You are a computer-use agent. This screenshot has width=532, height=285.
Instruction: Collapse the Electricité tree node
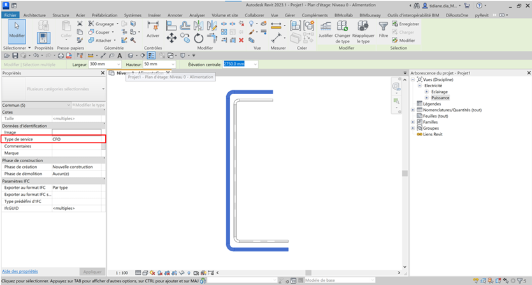tap(421, 86)
